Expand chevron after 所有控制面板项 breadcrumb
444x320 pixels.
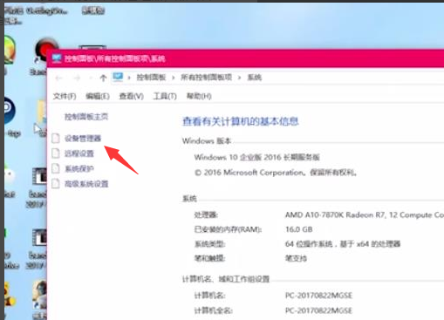[x=240, y=78]
